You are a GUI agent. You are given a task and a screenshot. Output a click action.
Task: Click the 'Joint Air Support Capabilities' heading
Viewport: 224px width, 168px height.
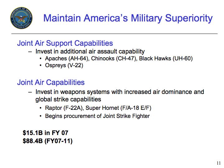click(x=65, y=43)
